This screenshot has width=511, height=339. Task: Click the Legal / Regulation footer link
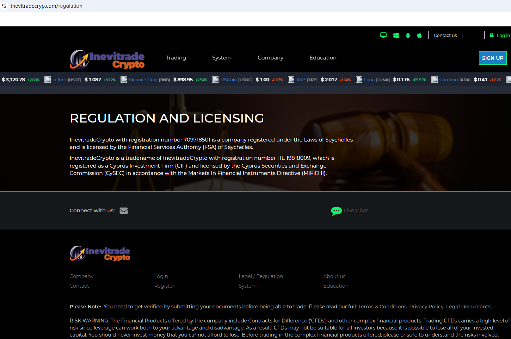coord(261,276)
